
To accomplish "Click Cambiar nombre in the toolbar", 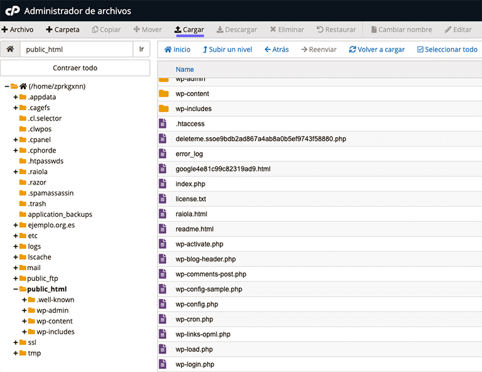I will coord(402,30).
